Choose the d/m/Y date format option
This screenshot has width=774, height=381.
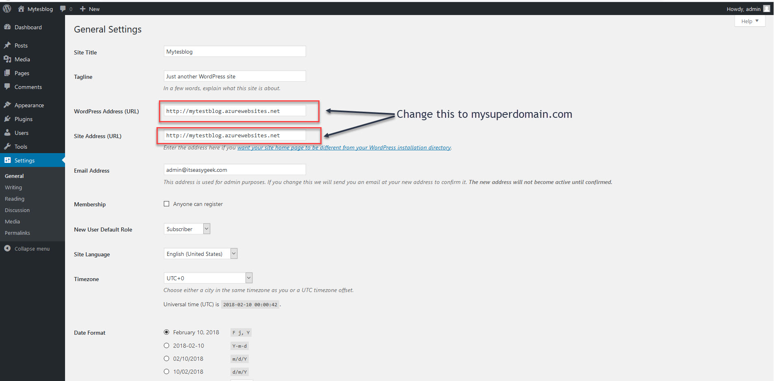[x=166, y=371]
